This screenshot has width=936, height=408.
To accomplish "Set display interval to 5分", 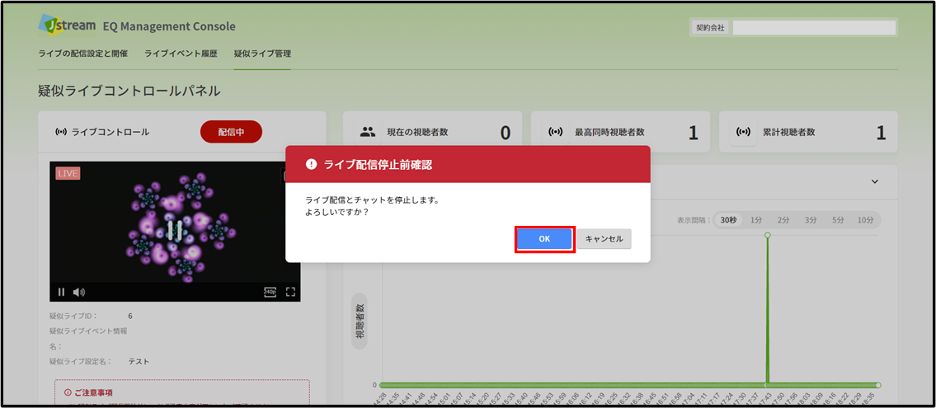I will point(838,220).
